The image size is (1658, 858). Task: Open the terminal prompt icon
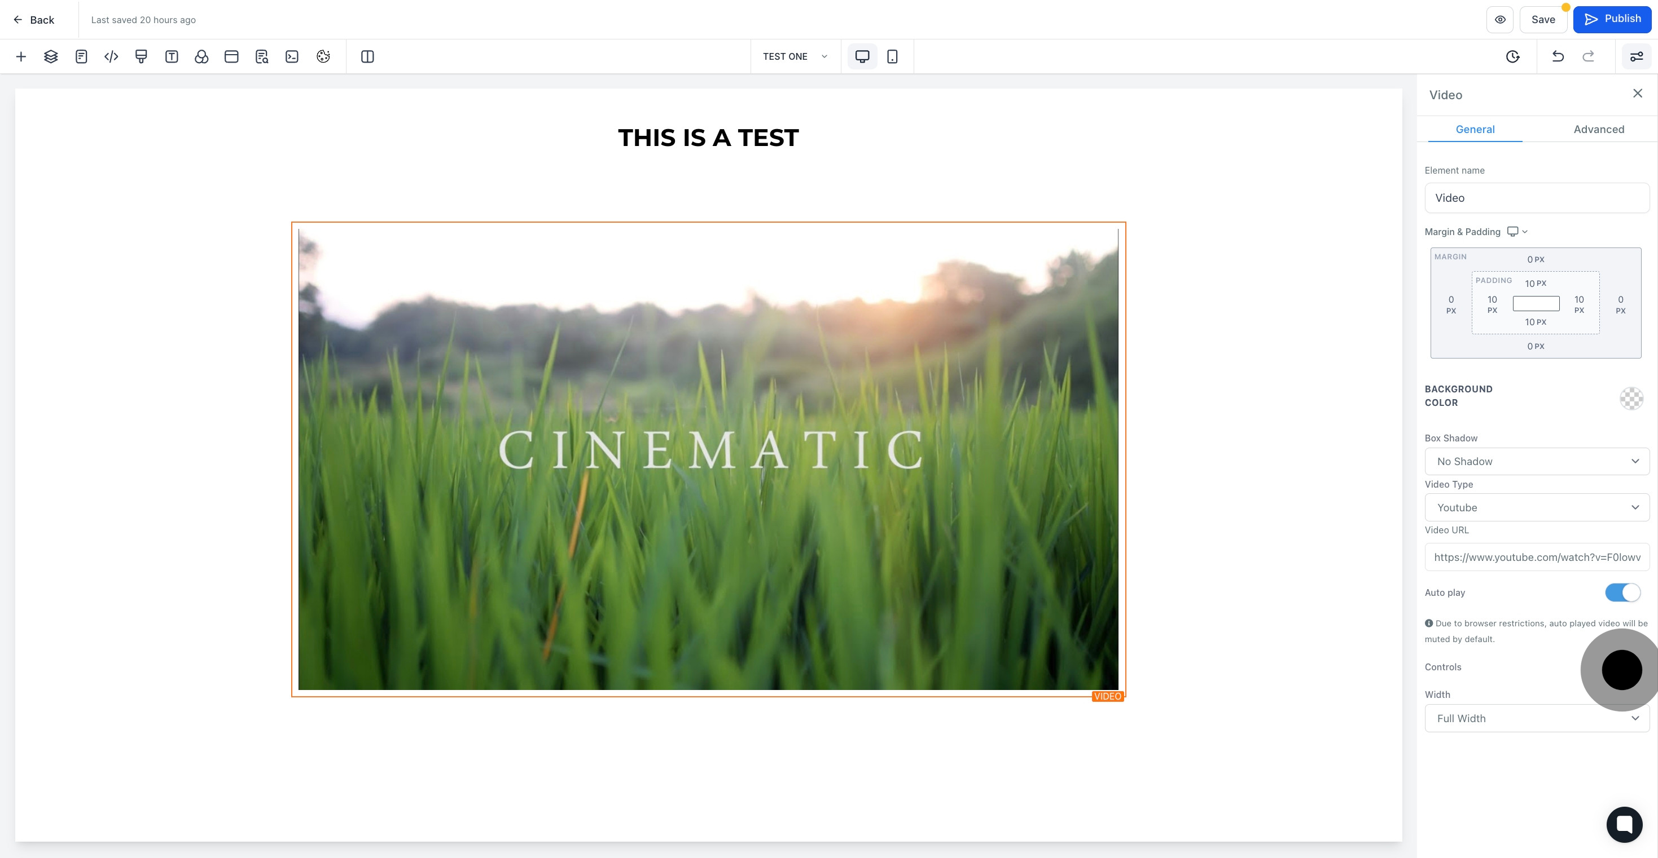click(292, 56)
